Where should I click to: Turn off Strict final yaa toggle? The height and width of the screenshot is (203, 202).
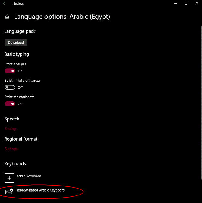(x=10, y=71)
